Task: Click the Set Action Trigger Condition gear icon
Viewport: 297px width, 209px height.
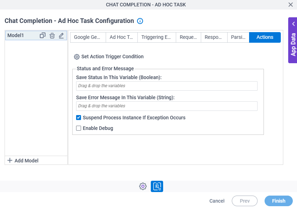Action: 77,57
